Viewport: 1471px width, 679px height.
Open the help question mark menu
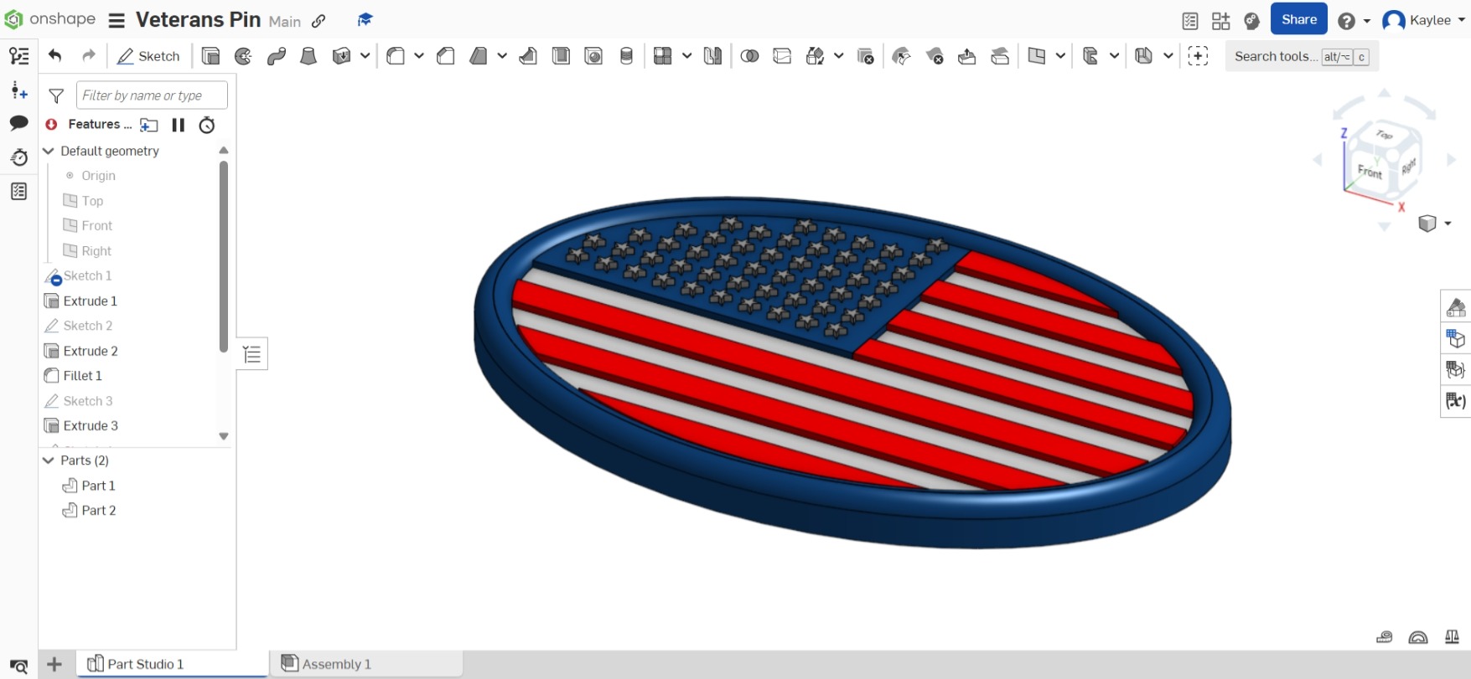1354,21
